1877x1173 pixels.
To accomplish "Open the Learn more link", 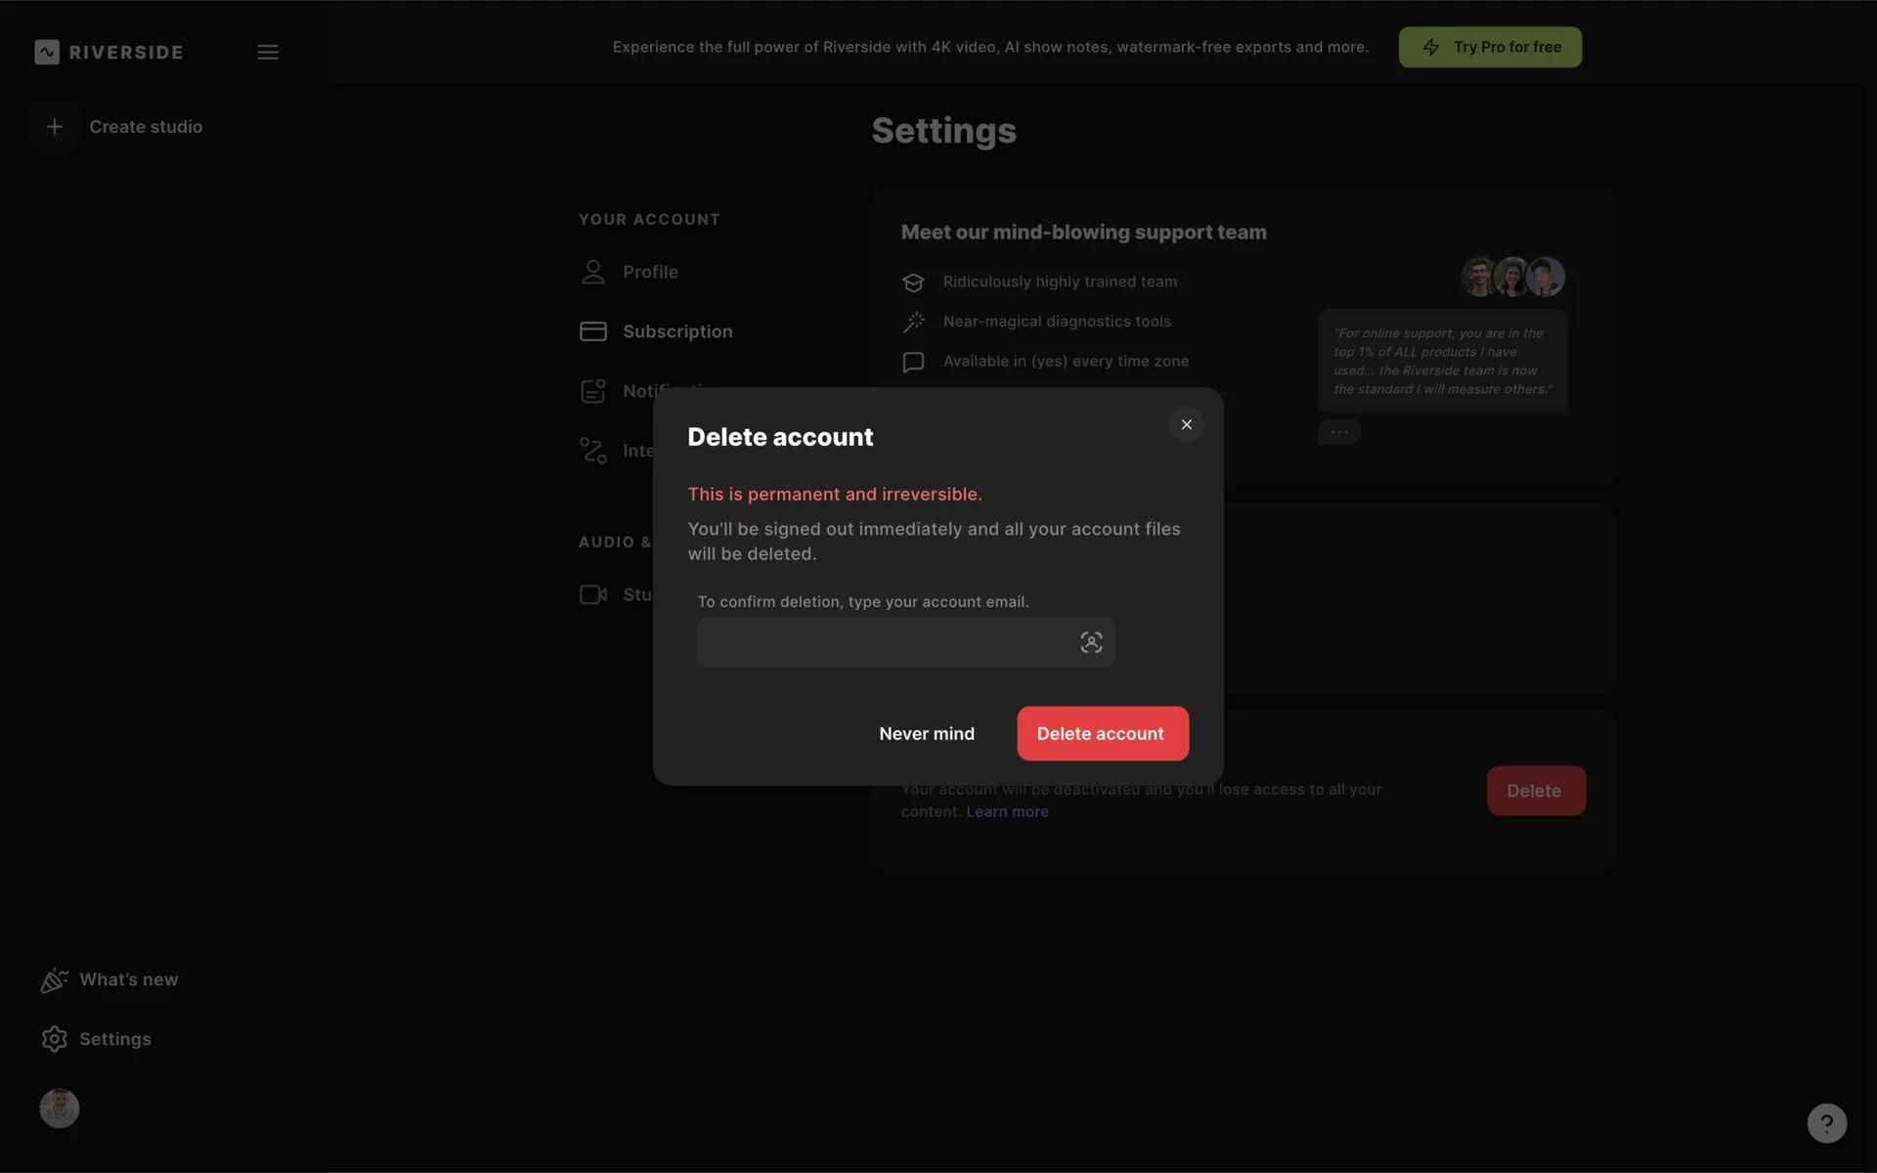I will (1007, 812).
